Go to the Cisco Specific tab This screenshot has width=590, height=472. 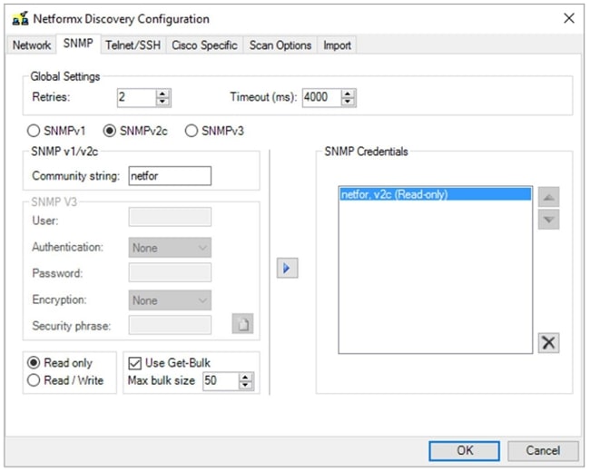[205, 45]
